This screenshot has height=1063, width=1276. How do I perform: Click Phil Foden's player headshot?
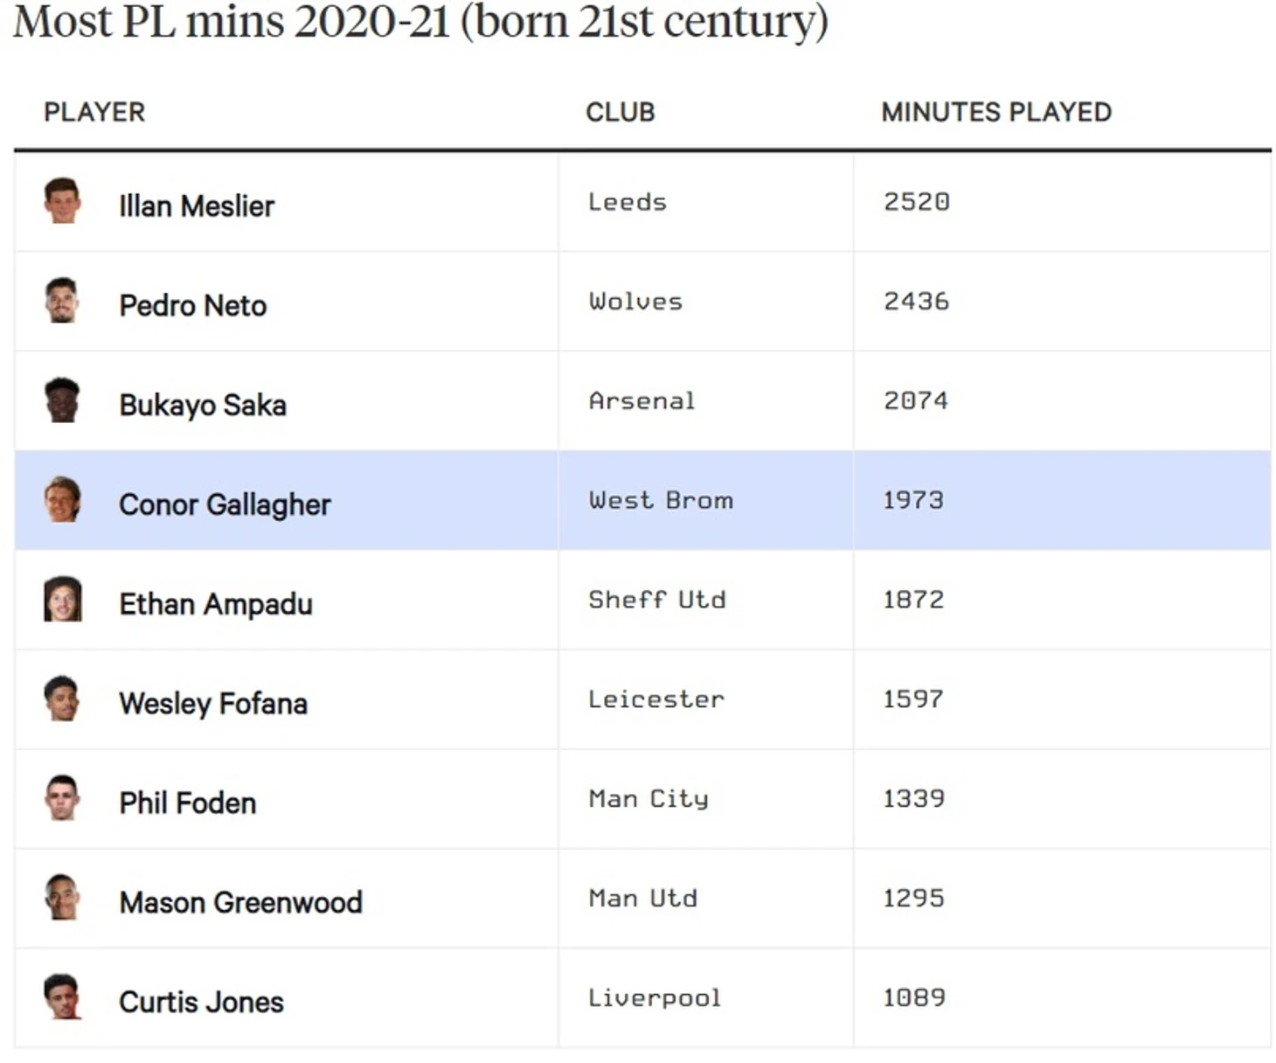62,798
